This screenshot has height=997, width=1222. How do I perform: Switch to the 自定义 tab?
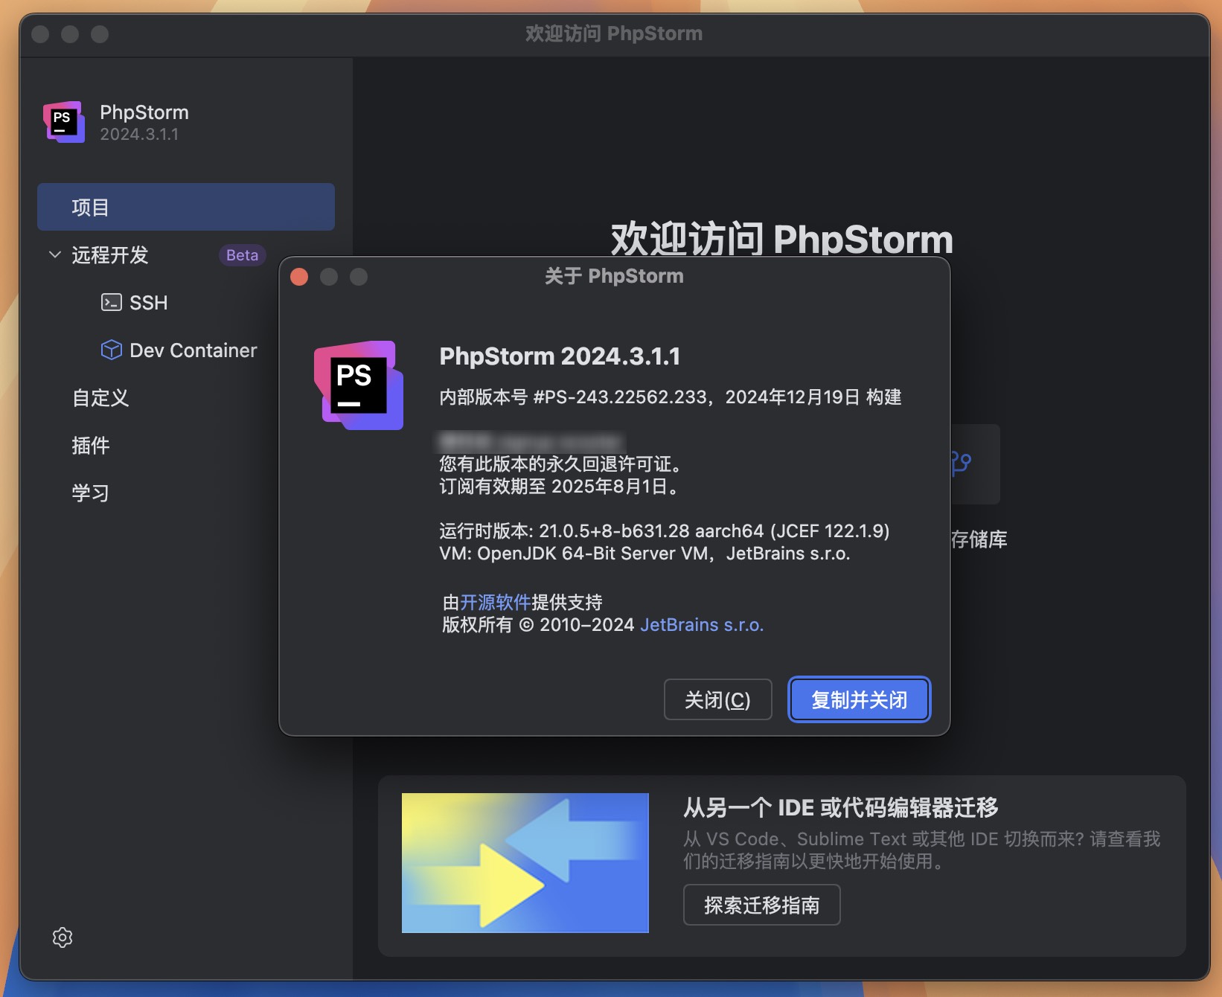100,398
